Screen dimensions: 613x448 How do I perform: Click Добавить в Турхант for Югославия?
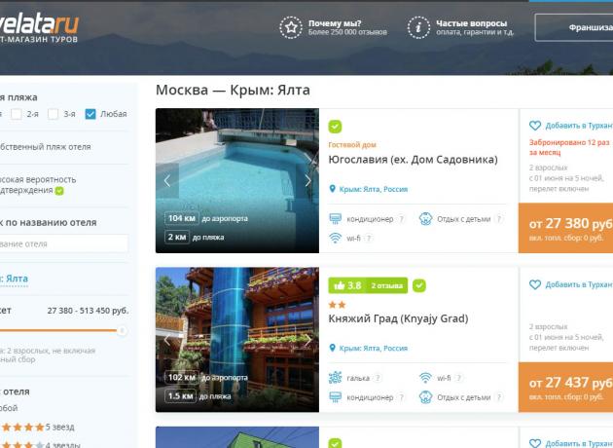point(579,126)
